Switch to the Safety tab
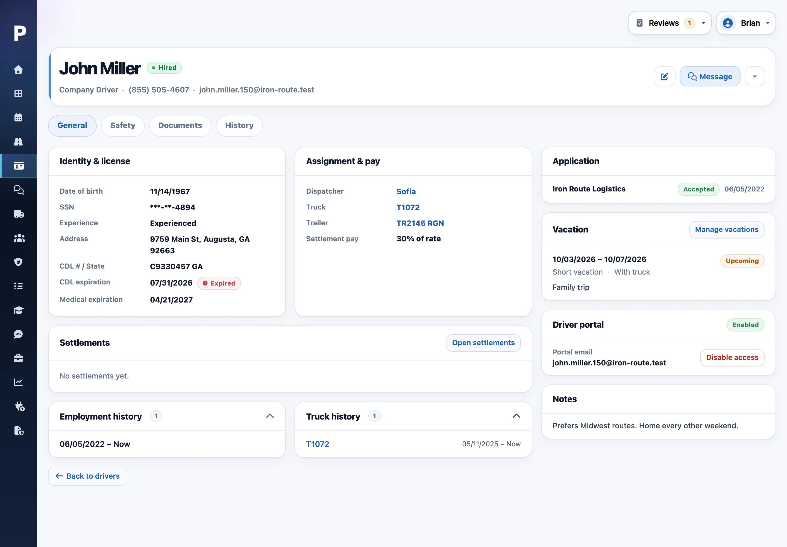The width and height of the screenshot is (787, 547). point(123,126)
